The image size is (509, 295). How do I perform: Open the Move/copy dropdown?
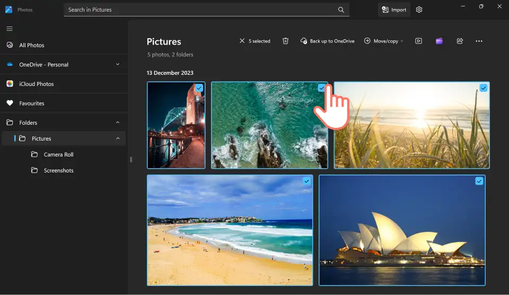[383, 41]
